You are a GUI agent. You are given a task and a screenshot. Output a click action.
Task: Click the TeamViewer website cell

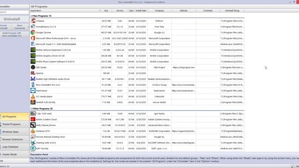pos(184,91)
